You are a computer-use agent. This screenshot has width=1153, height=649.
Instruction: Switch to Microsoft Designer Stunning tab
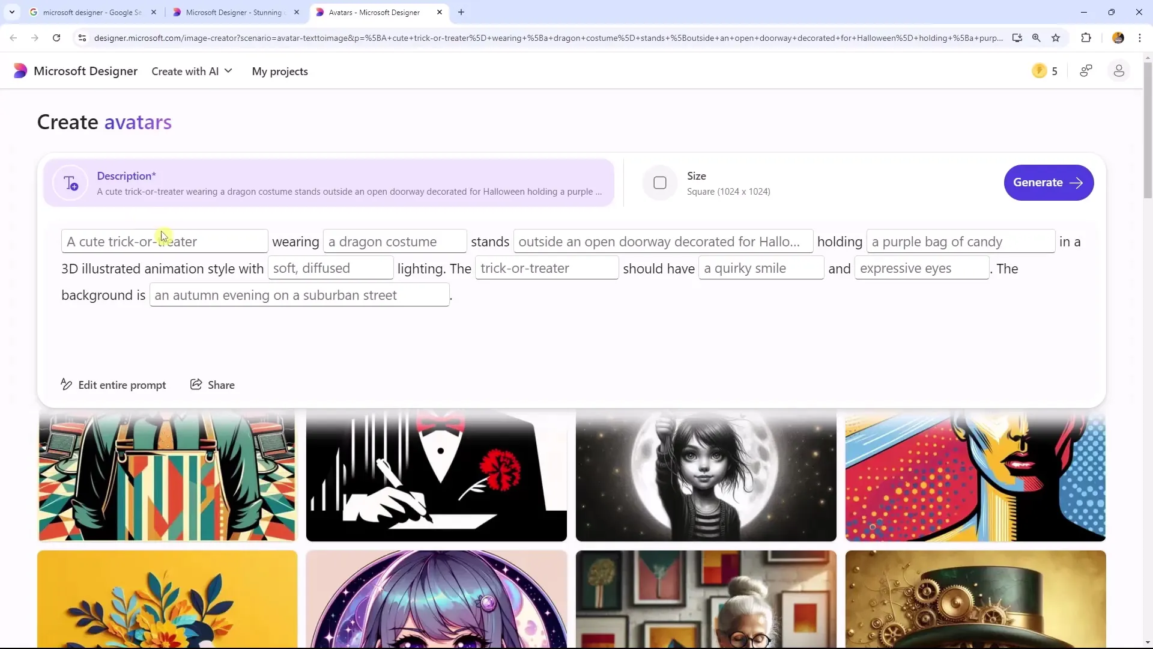click(232, 12)
